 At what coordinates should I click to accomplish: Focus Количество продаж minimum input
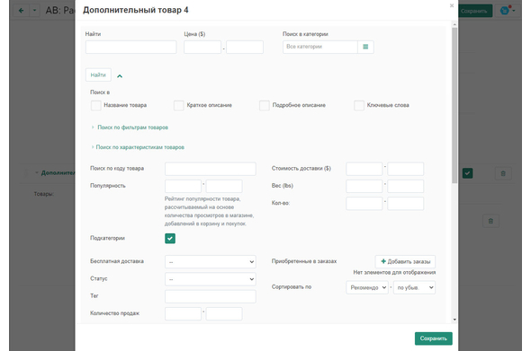tap(183, 314)
